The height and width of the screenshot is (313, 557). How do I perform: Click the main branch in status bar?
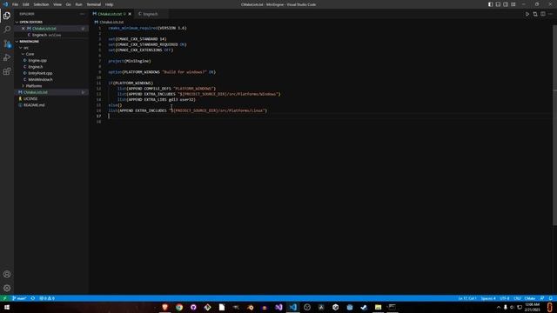(x=19, y=298)
